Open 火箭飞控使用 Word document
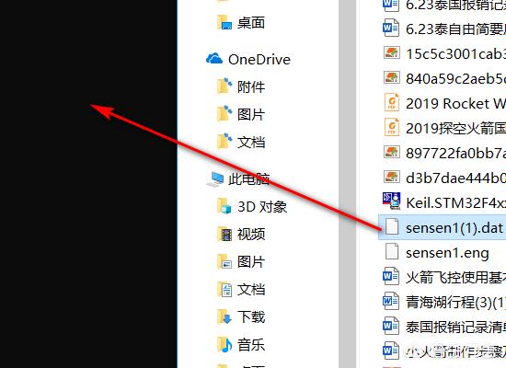The width and height of the screenshot is (506, 368). point(444,278)
